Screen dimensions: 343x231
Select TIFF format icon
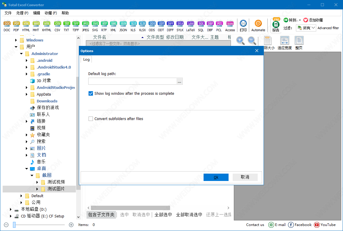[x=76, y=26]
